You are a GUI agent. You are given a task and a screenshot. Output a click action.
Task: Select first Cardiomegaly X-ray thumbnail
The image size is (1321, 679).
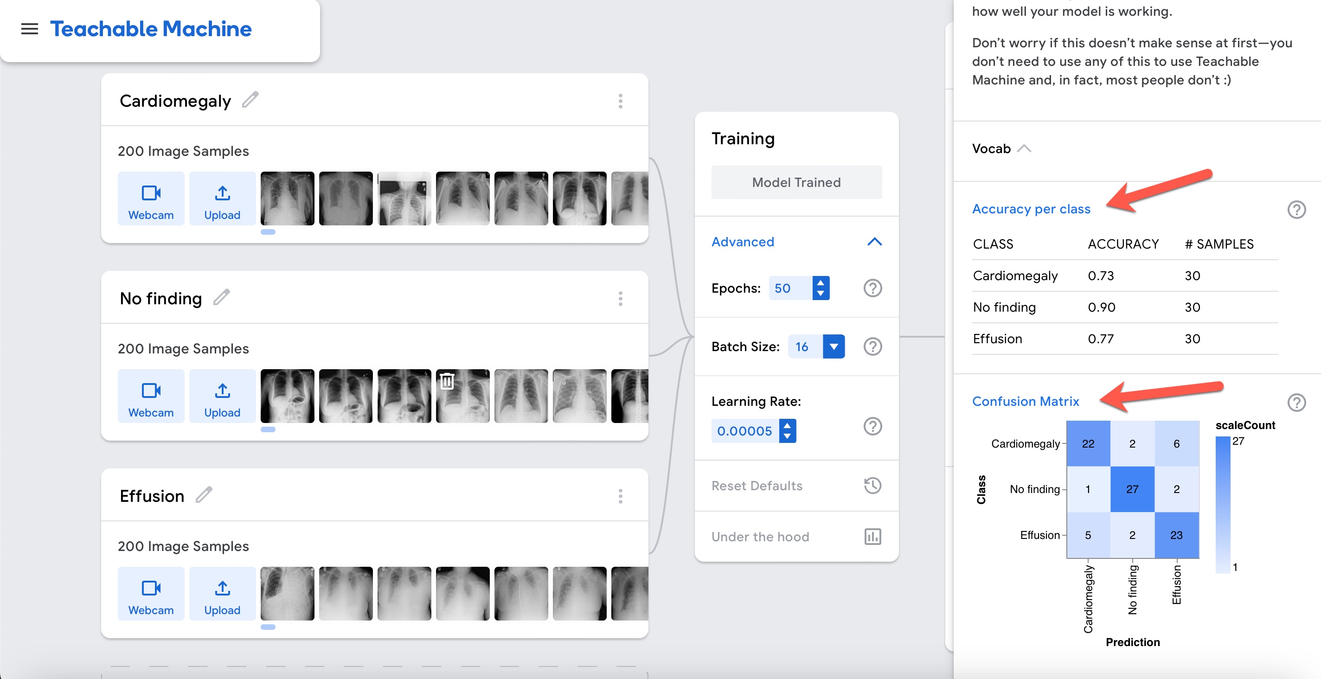pyautogui.click(x=287, y=199)
